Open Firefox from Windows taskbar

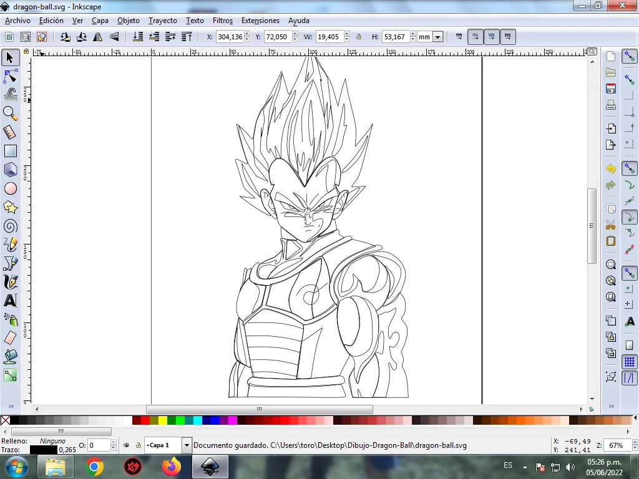(x=172, y=467)
